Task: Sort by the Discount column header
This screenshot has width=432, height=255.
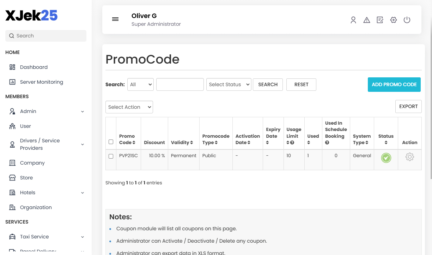Action: point(154,142)
